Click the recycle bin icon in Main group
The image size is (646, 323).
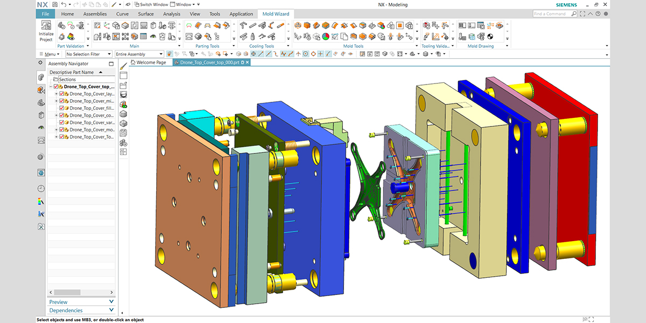[163, 37]
